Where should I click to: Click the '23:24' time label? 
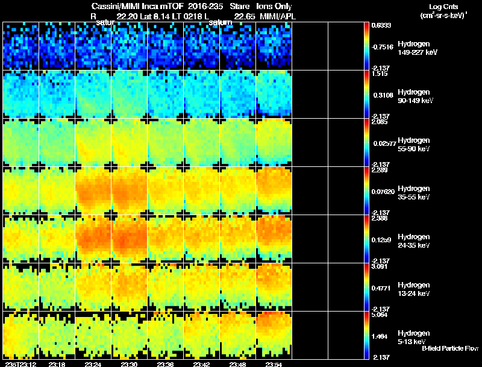(93, 365)
